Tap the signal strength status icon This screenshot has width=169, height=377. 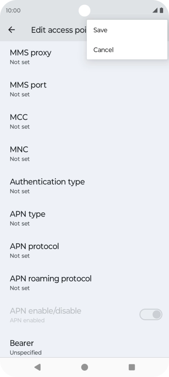click(x=155, y=11)
